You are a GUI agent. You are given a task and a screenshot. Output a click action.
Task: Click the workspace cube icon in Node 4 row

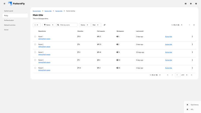(x=117, y=60)
